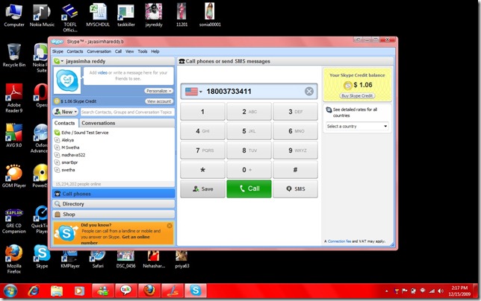Open the View menu
This screenshot has height=301, width=481.
[x=129, y=51]
